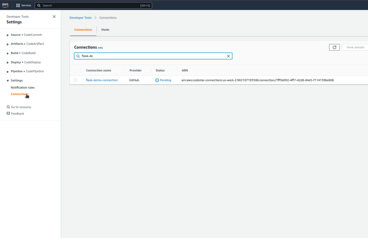Click the AWS logo home icon

click(x=5, y=5)
